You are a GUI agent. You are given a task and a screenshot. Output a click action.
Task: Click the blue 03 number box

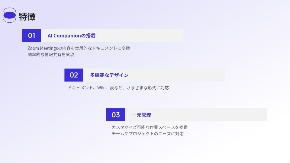tap(116, 115)
